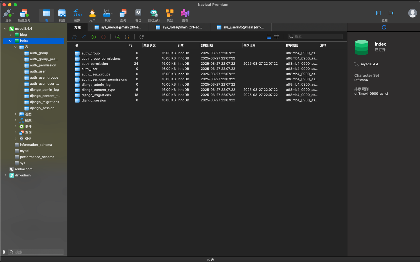This screenshot has height=262, width=420.
Task: Sort by the Comment (注释) column header
Action: tap(333, 45)
